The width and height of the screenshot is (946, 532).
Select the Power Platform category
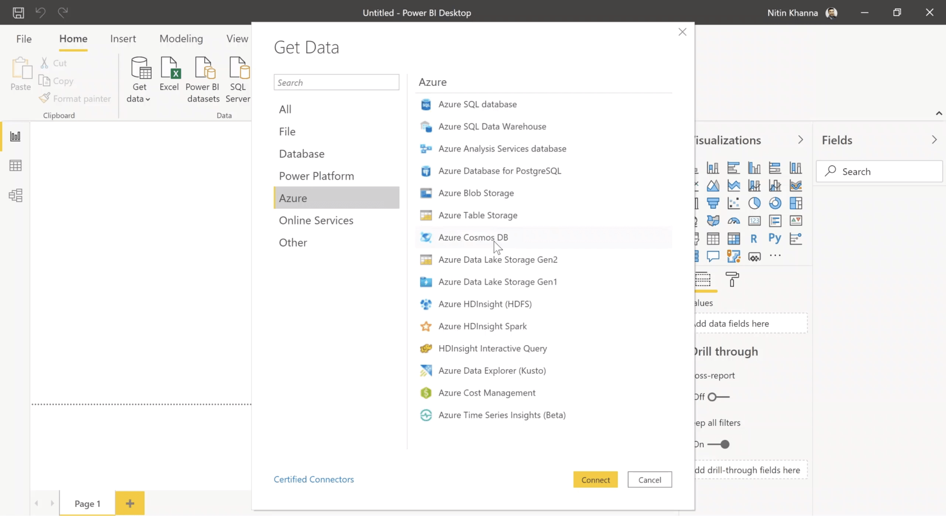(337, 176)
